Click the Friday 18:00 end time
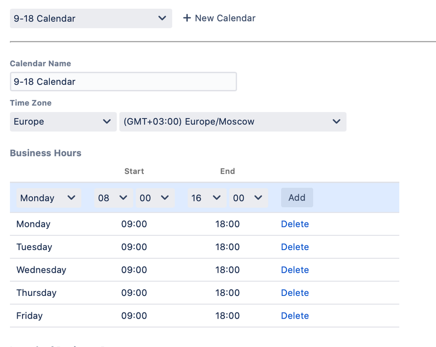The height and width of the screenshot is (347, 436). tap(227, 316)
